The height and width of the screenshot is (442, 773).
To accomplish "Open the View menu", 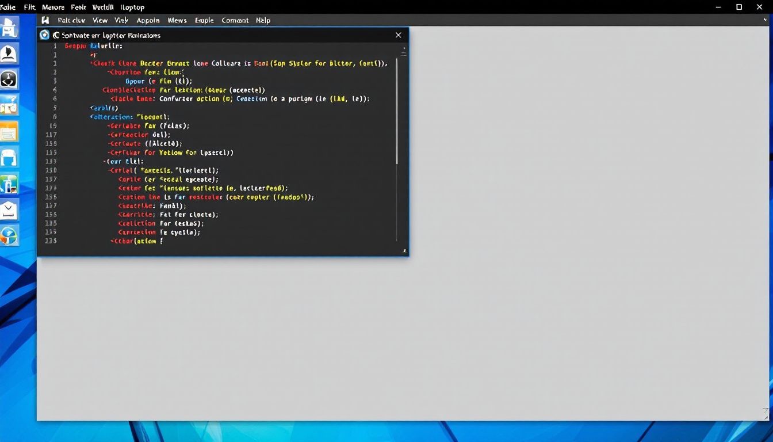I will pyautogui.click(x=100, y=20).
